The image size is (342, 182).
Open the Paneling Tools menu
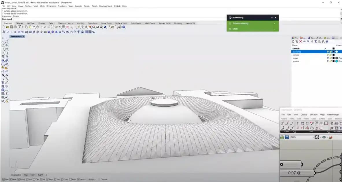tap(106, 6)
